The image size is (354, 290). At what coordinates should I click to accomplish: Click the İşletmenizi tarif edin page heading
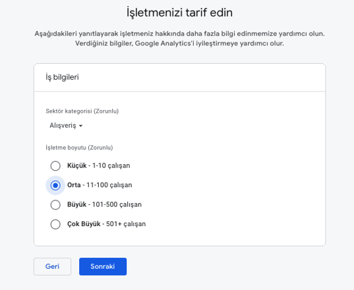point(179,13)
